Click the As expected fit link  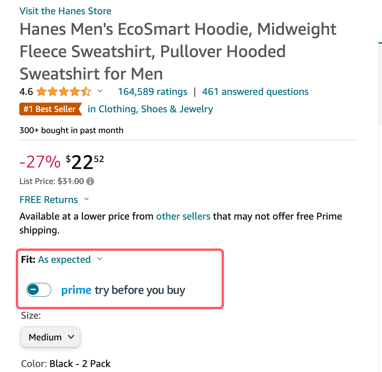coord(64,259)
